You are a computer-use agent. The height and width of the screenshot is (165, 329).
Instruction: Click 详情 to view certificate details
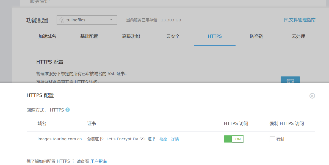pos(175,139)
